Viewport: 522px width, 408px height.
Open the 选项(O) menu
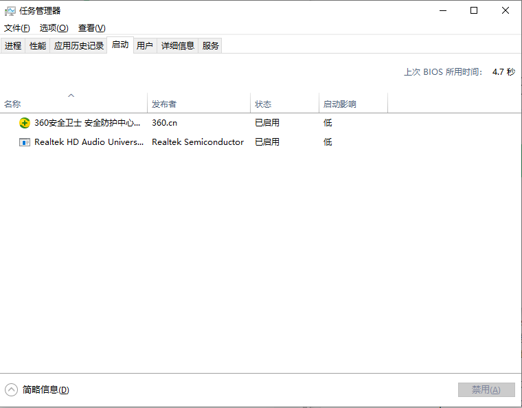pos(54,28)
